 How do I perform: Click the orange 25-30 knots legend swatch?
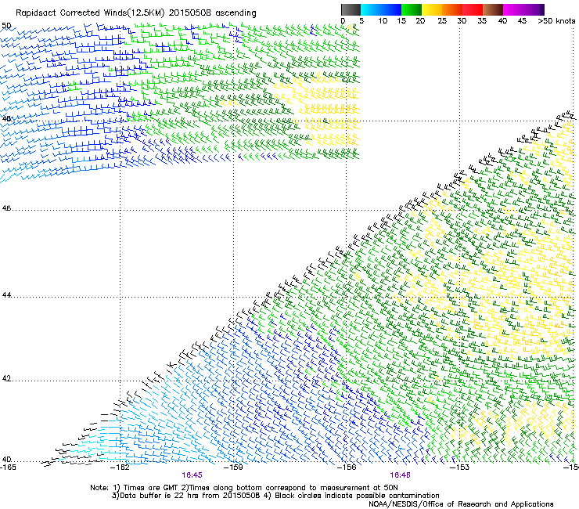pyautogui.click(x=452, y=9)
